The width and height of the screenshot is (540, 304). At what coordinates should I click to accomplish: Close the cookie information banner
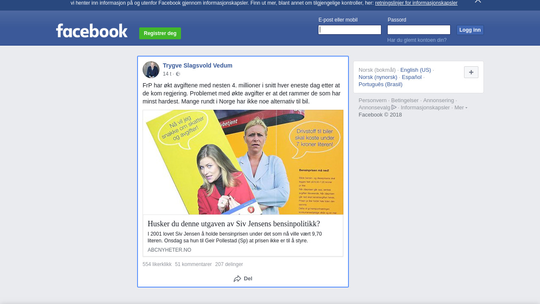478,1
